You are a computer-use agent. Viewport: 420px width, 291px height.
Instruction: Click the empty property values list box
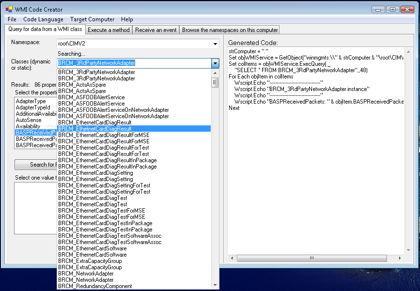coord(36,208)
